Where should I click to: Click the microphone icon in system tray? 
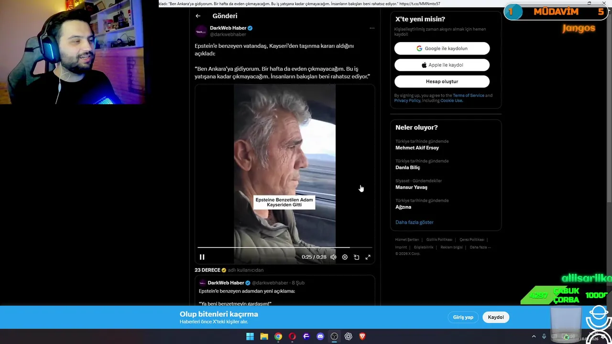544,336
